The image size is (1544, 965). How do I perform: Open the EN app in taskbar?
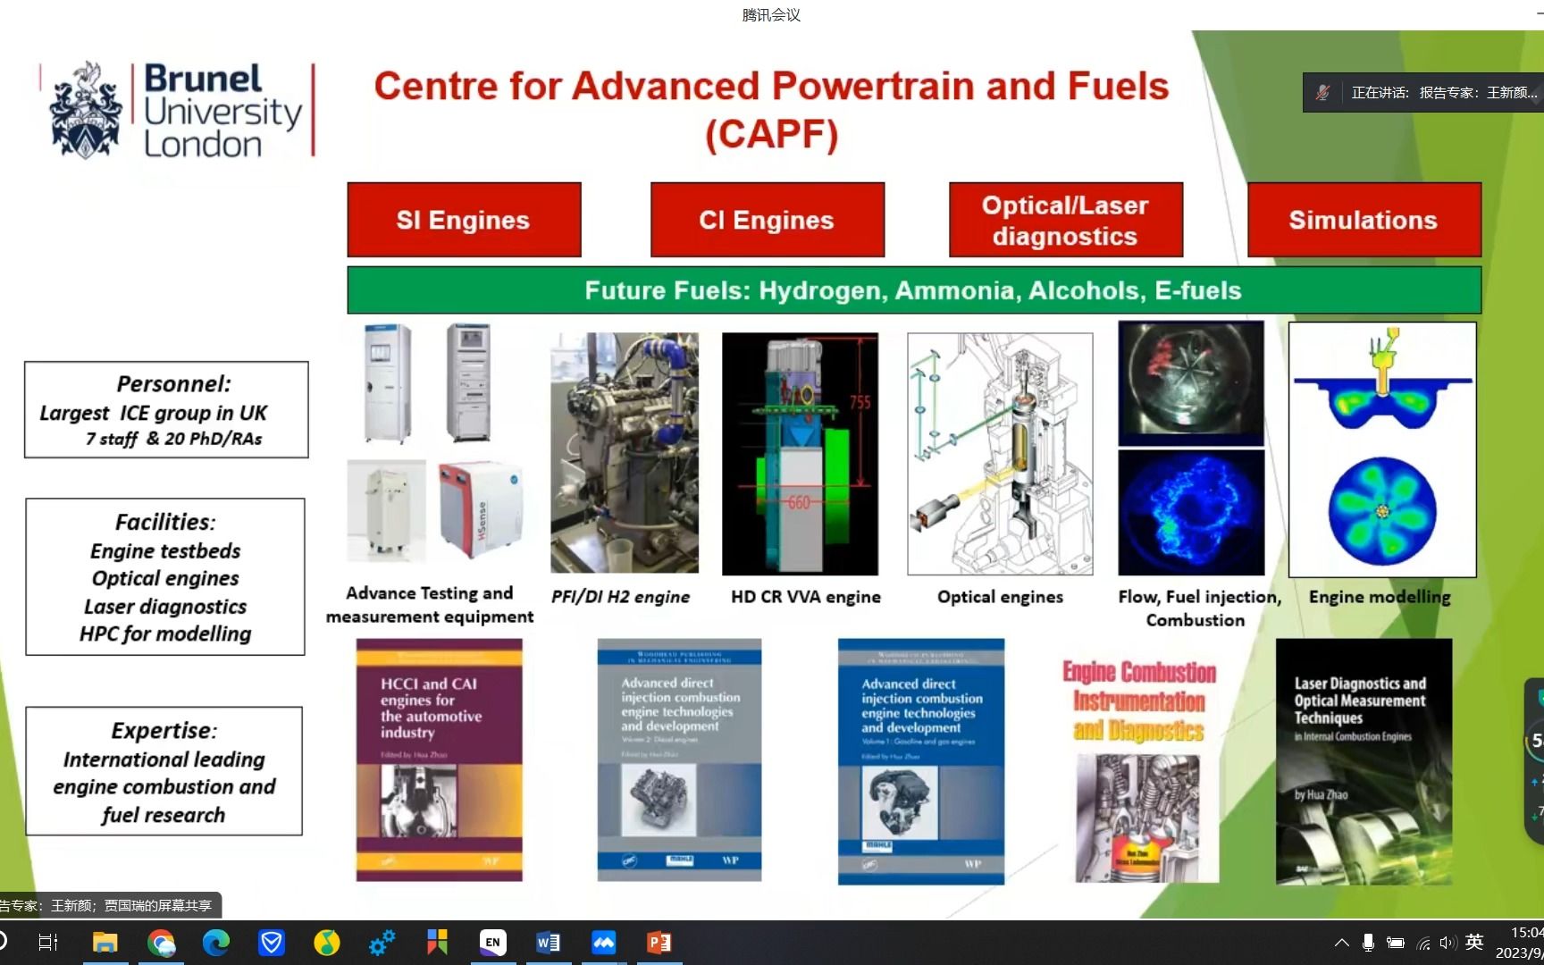[492, 943]
